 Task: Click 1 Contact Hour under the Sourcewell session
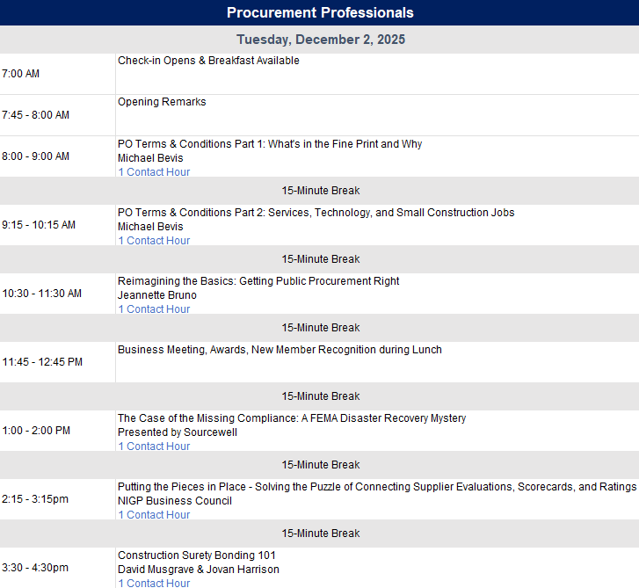(x=154, y=446)
